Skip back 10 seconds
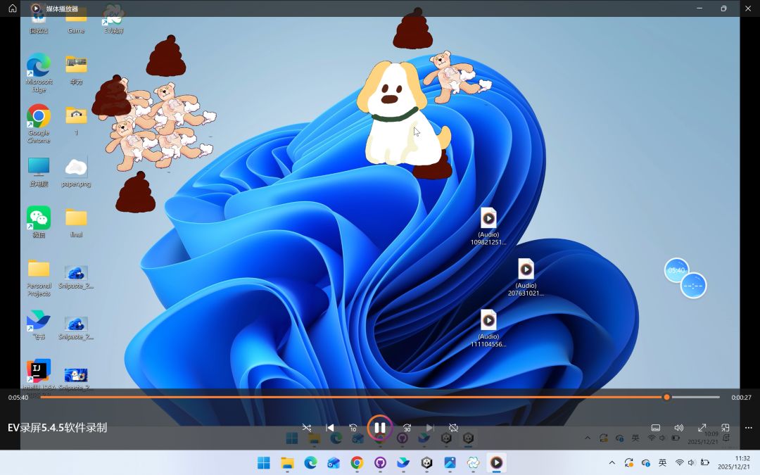This screenshot has width=760, height=475. (x=353, y=427)
